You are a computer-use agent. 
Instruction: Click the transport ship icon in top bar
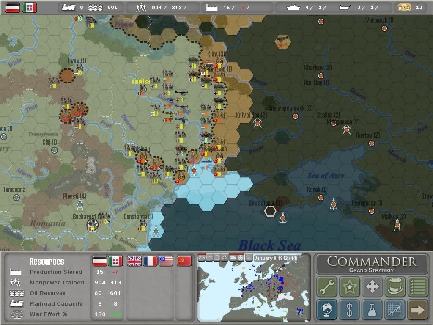pyautogui.click(x=345, y=8)
